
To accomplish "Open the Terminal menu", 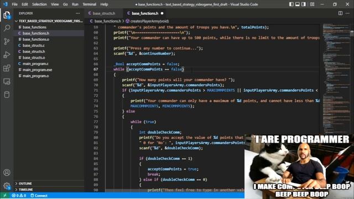I will point(90,4).
